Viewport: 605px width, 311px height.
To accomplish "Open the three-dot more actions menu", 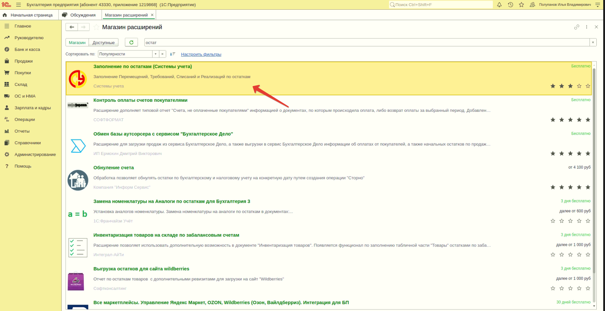I will coord(587,27).
